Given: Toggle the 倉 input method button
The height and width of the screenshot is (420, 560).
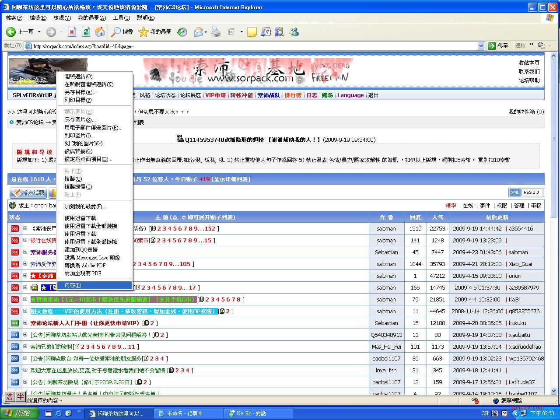Looking at the screenshot, I should pos(10,396).
